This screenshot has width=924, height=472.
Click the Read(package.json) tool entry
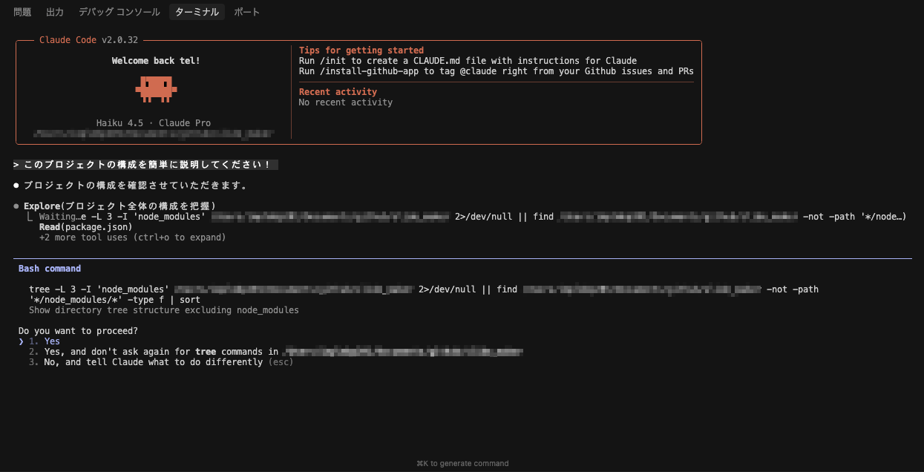click(x=86, y=227)
